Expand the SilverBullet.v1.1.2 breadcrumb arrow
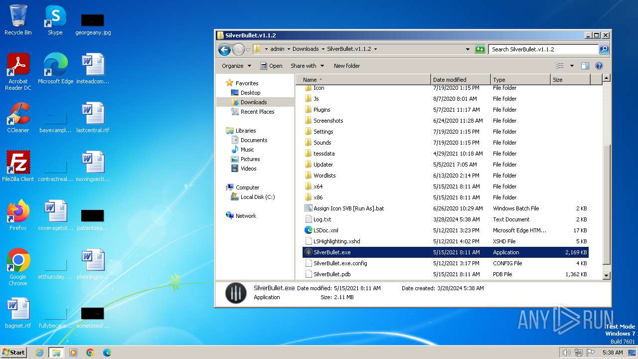 point(375,49)
